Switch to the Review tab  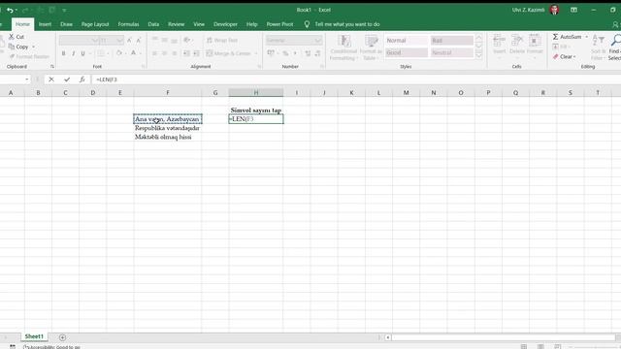click(176, 24)
